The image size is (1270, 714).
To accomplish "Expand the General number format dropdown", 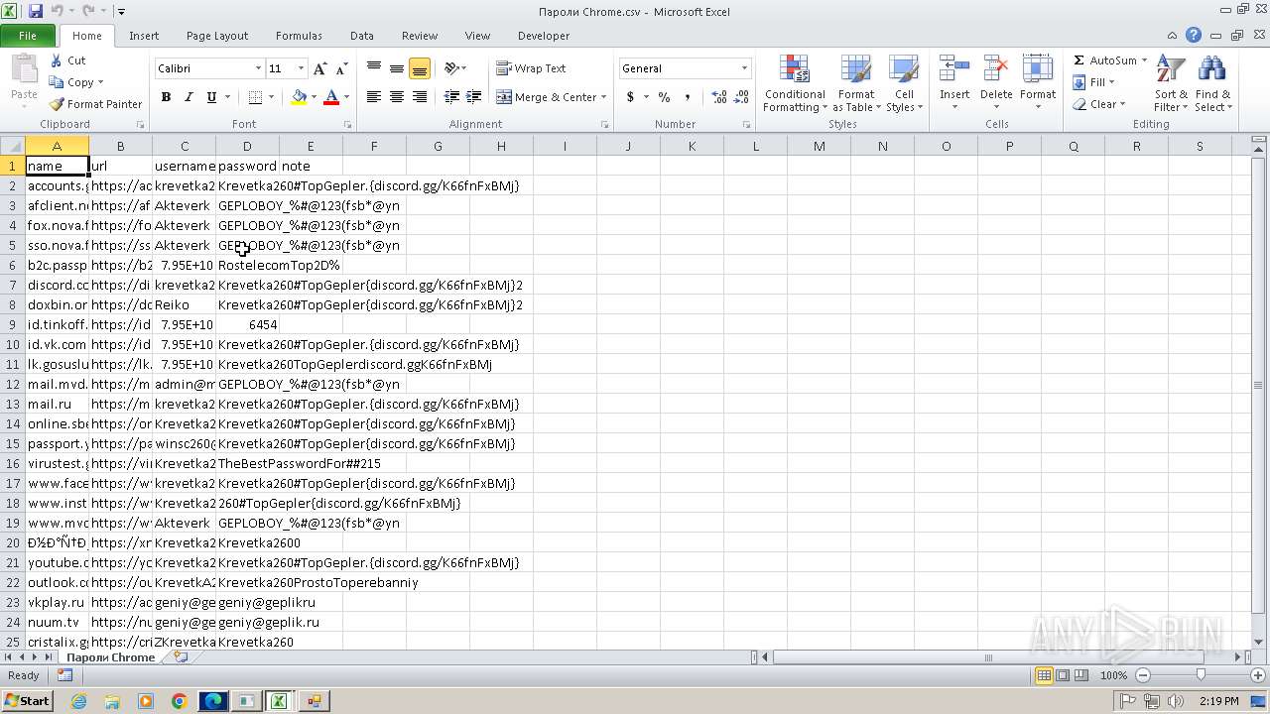I will coord(744,68).
